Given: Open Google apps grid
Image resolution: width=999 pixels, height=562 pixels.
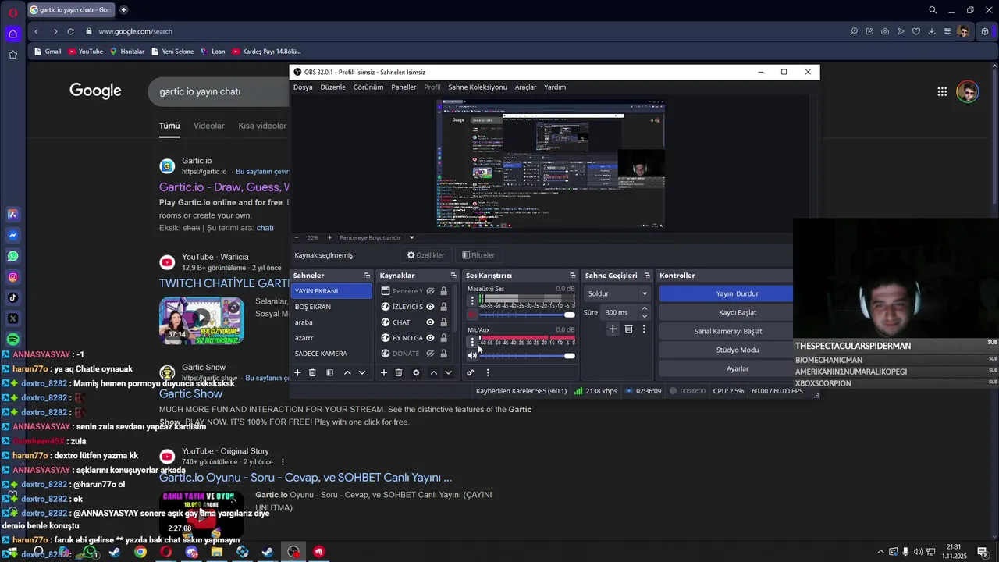Looking at the screenshot, I should pos(942,91).
